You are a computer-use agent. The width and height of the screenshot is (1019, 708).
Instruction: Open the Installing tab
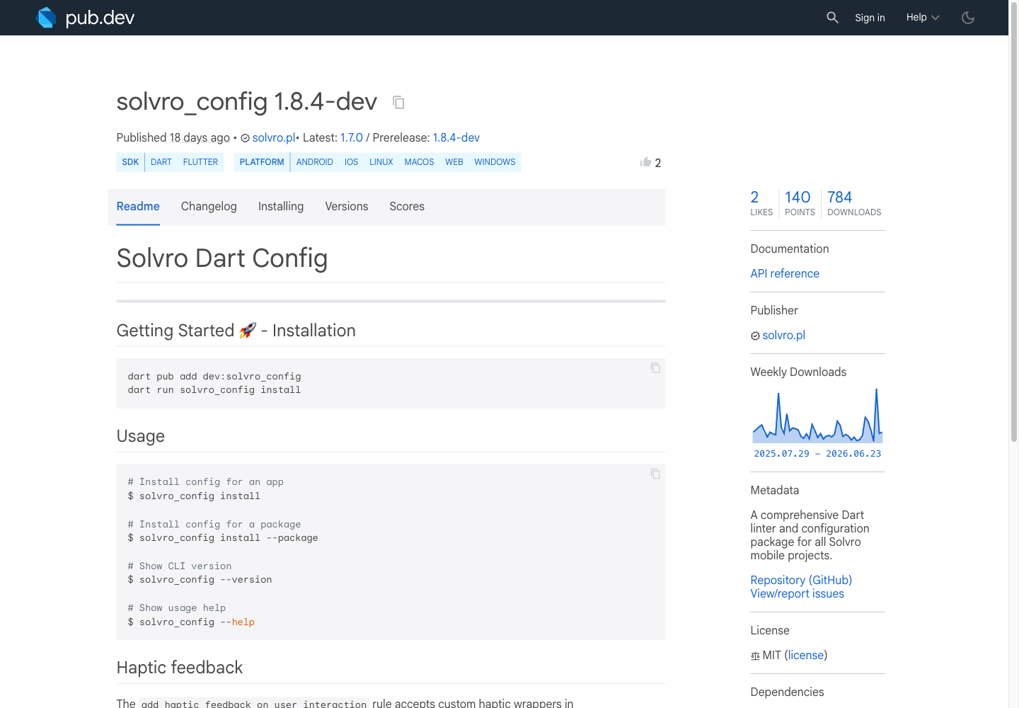pyautogui.click(x=281, y=207)
